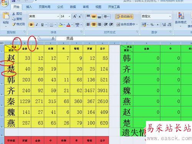Align text right
Screen dimensions: 192x144
[x=99, y=24]
